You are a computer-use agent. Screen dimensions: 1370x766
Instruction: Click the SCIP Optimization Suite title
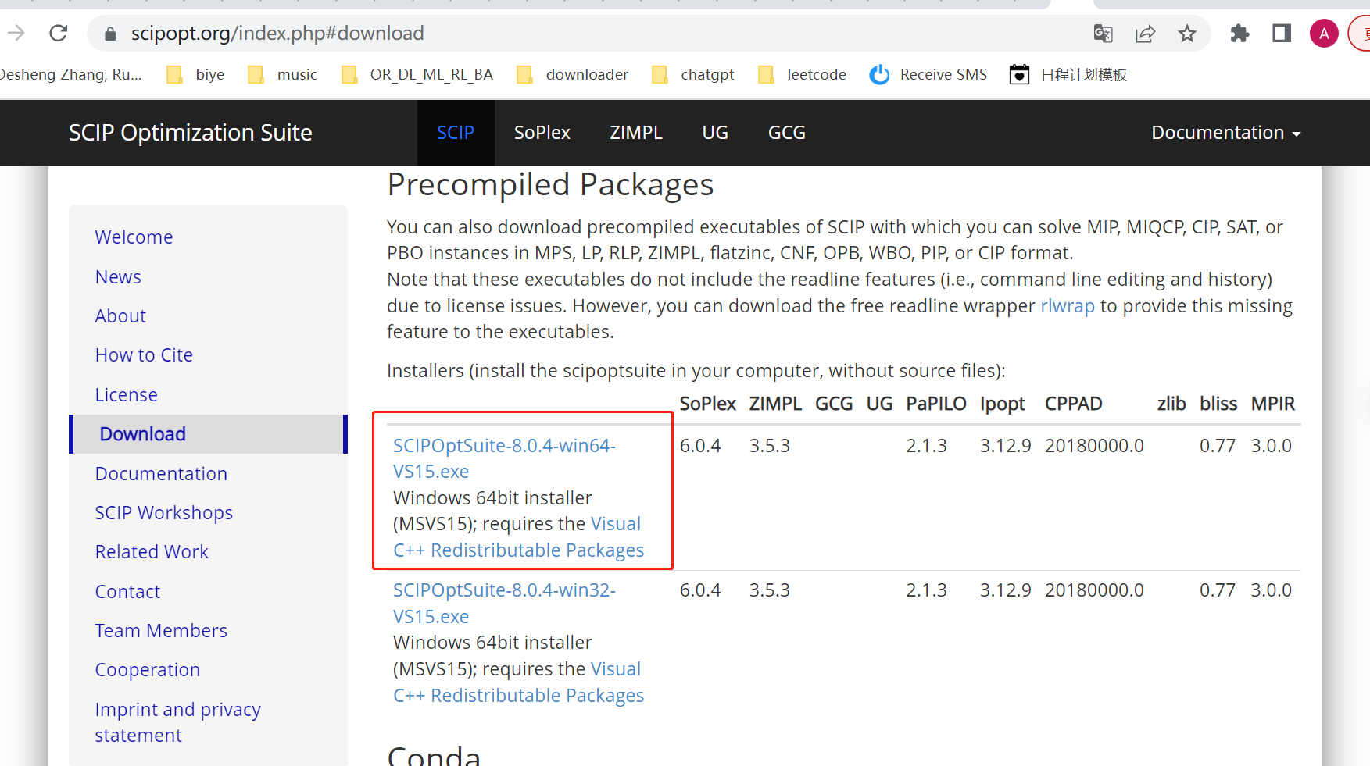tap(191, 133)
